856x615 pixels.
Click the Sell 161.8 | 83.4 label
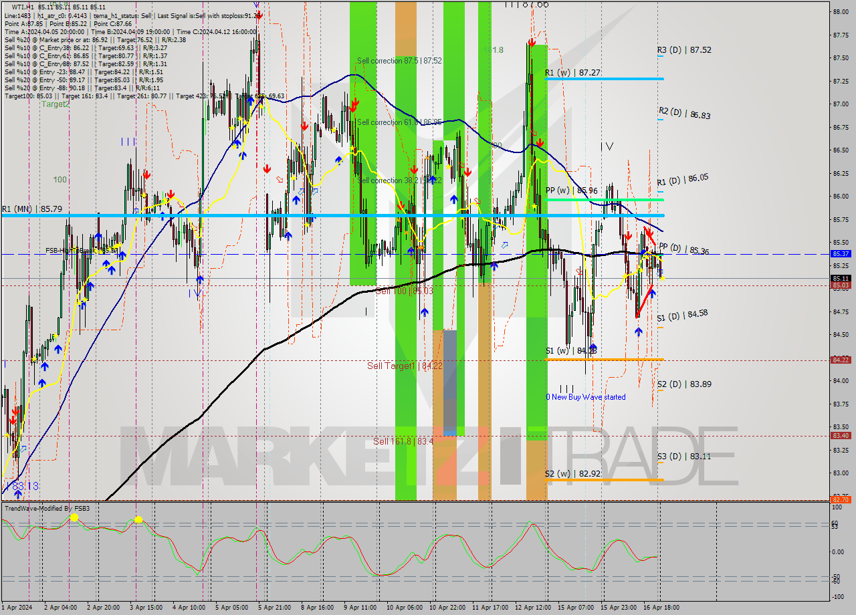[x=403, y=441]
